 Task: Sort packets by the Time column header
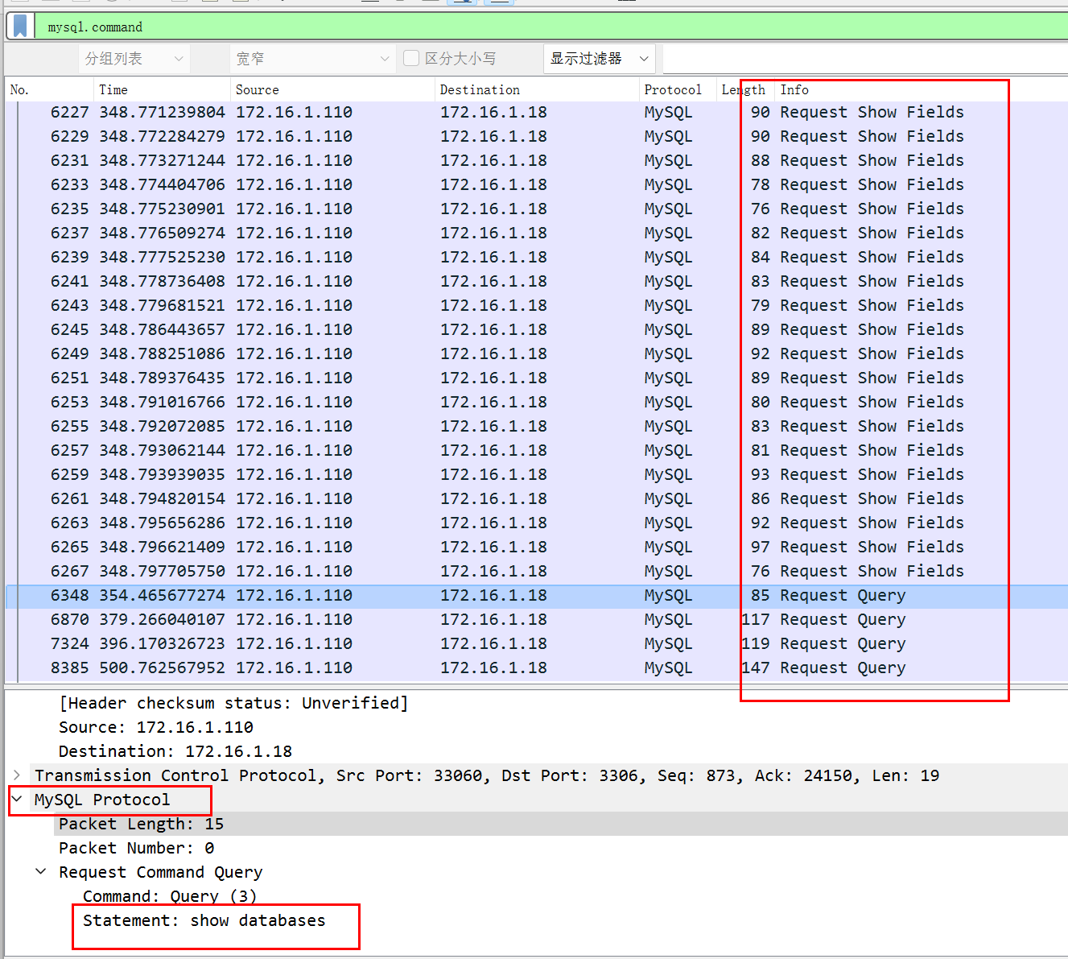click(x=162, y=90)
